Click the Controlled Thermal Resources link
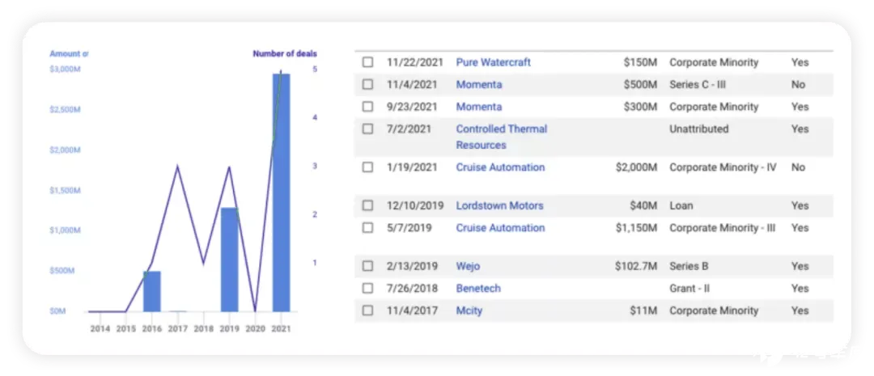Image resolution: width=874 pixels, height=376 pixels. pos(501,137)
